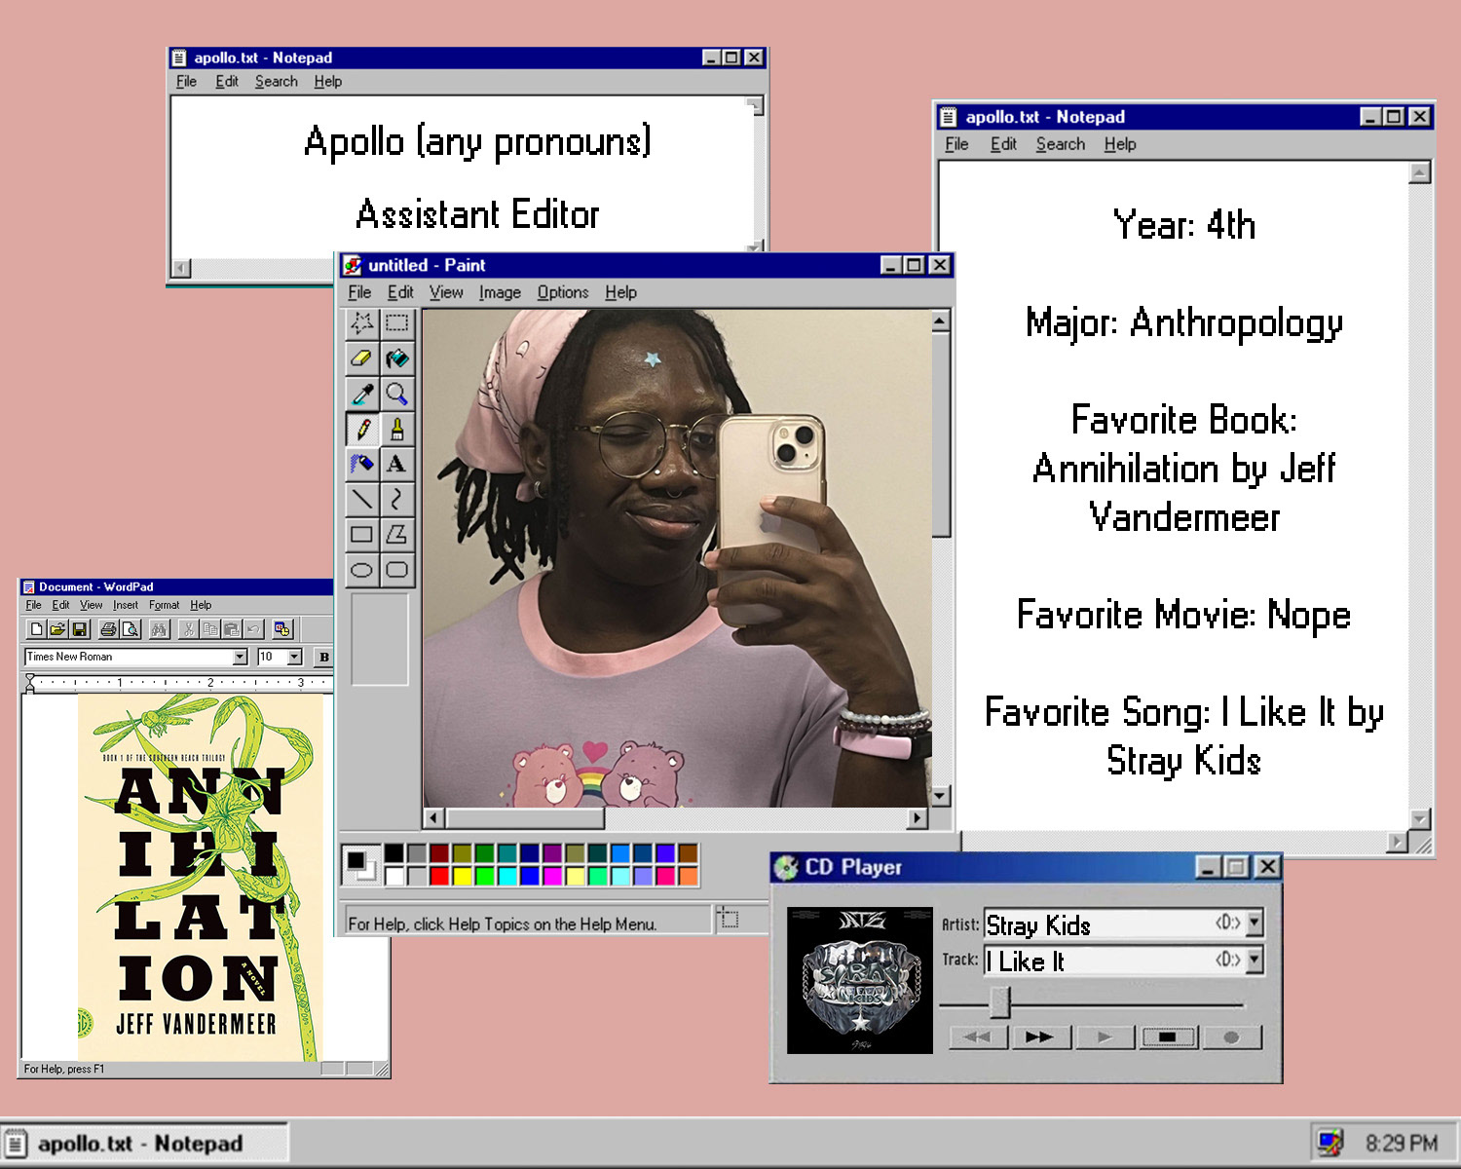Click the CD Player seek slider thumb
The height and width of the screenshot is (1169, 1461).
1000,1001
